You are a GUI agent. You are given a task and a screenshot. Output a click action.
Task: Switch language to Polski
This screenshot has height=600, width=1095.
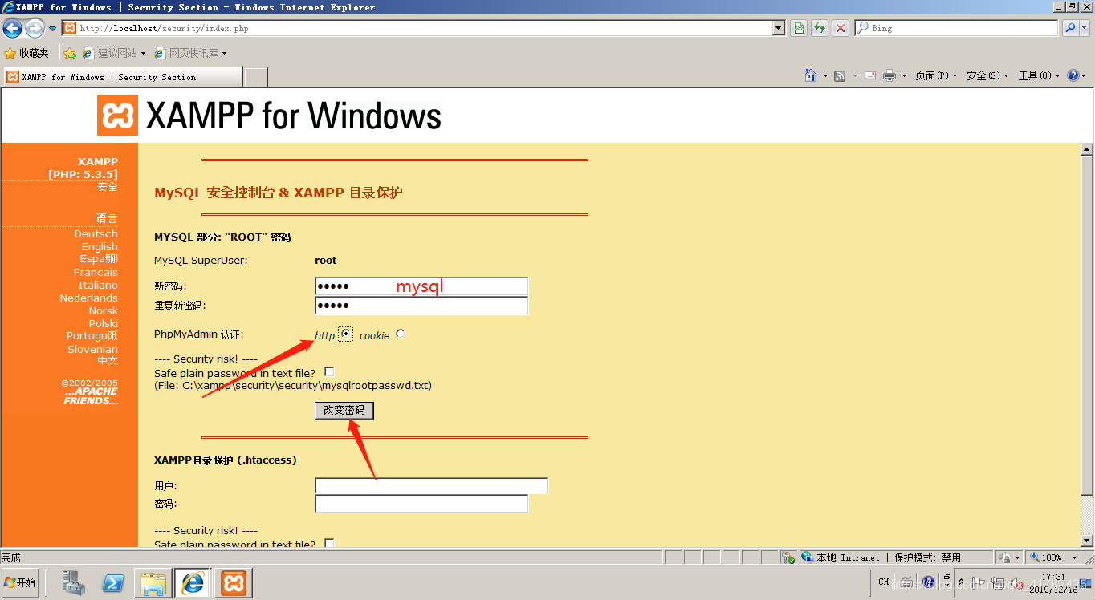104,323
